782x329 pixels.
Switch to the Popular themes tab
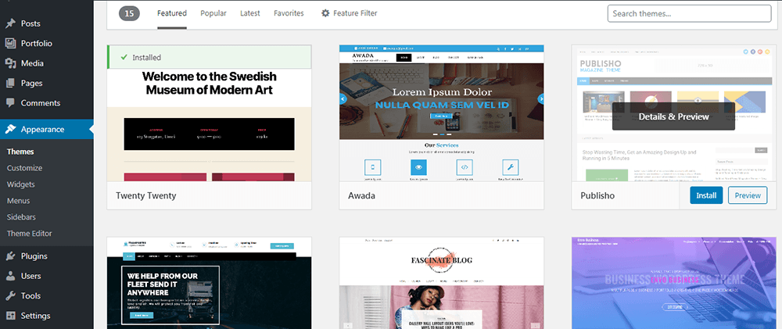(213, 13)
